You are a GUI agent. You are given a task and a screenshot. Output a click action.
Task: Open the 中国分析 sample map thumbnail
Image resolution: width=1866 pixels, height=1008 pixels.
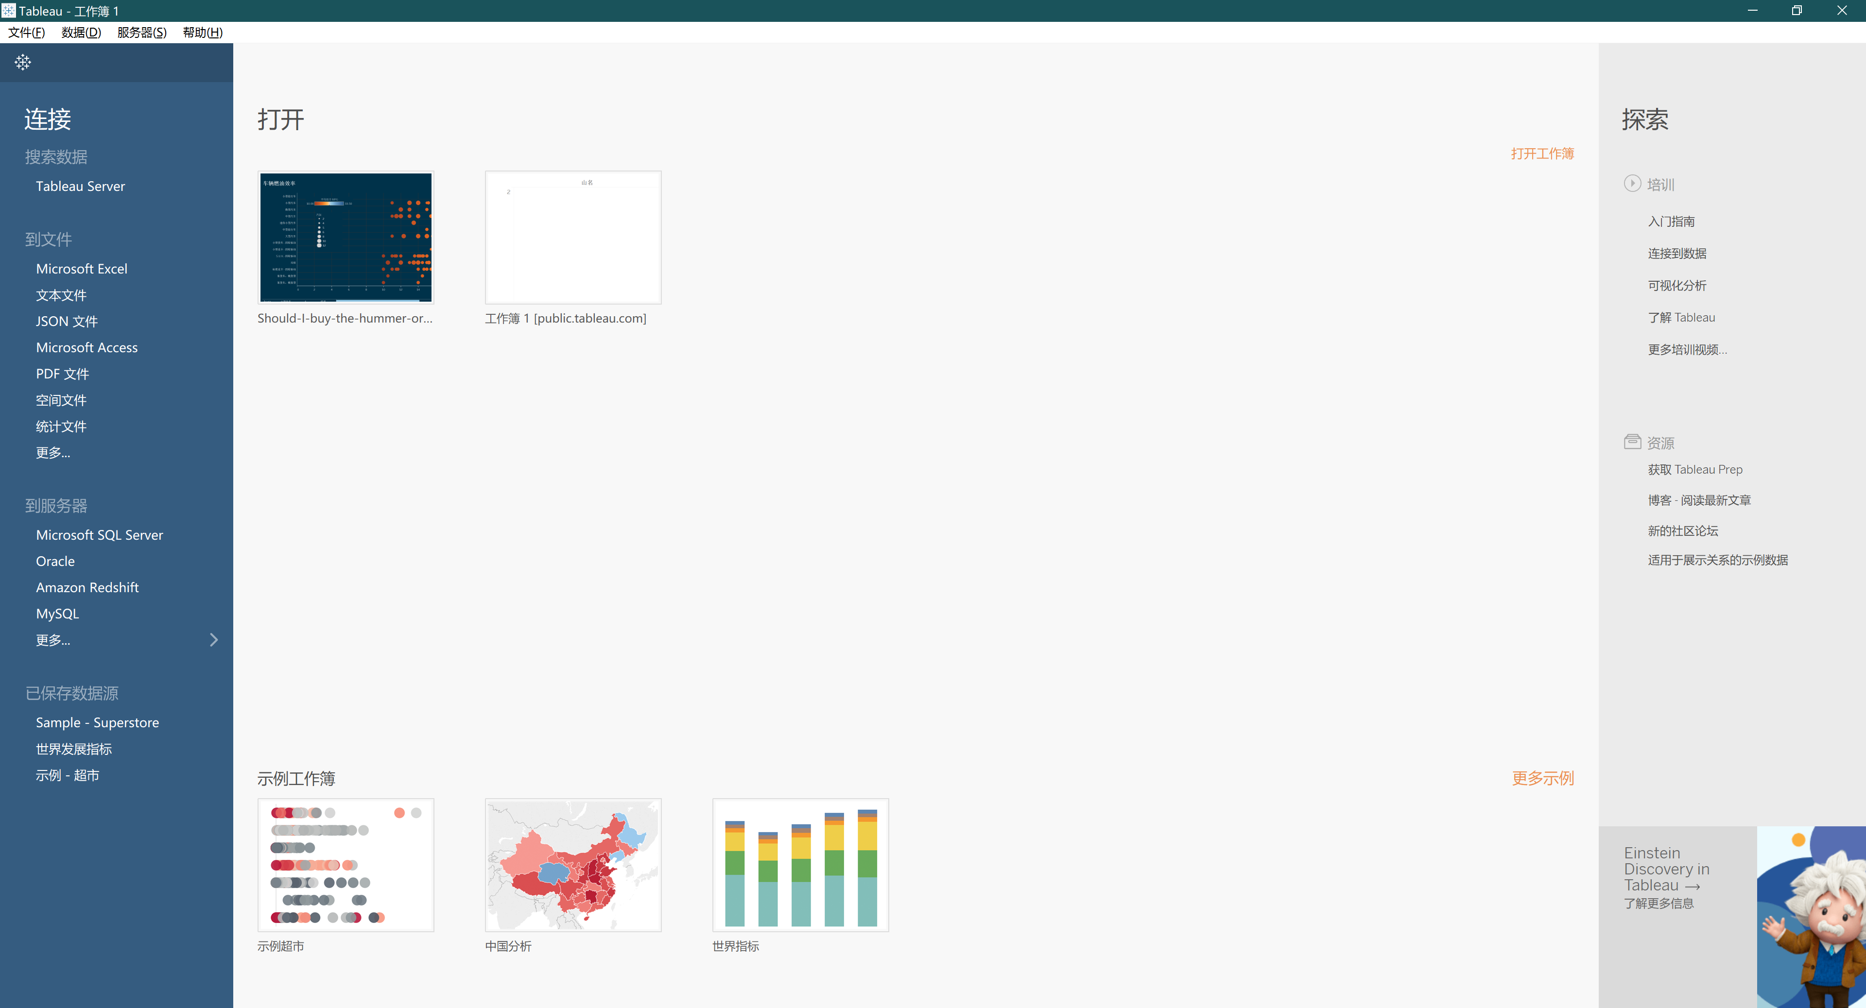point(573,865)
